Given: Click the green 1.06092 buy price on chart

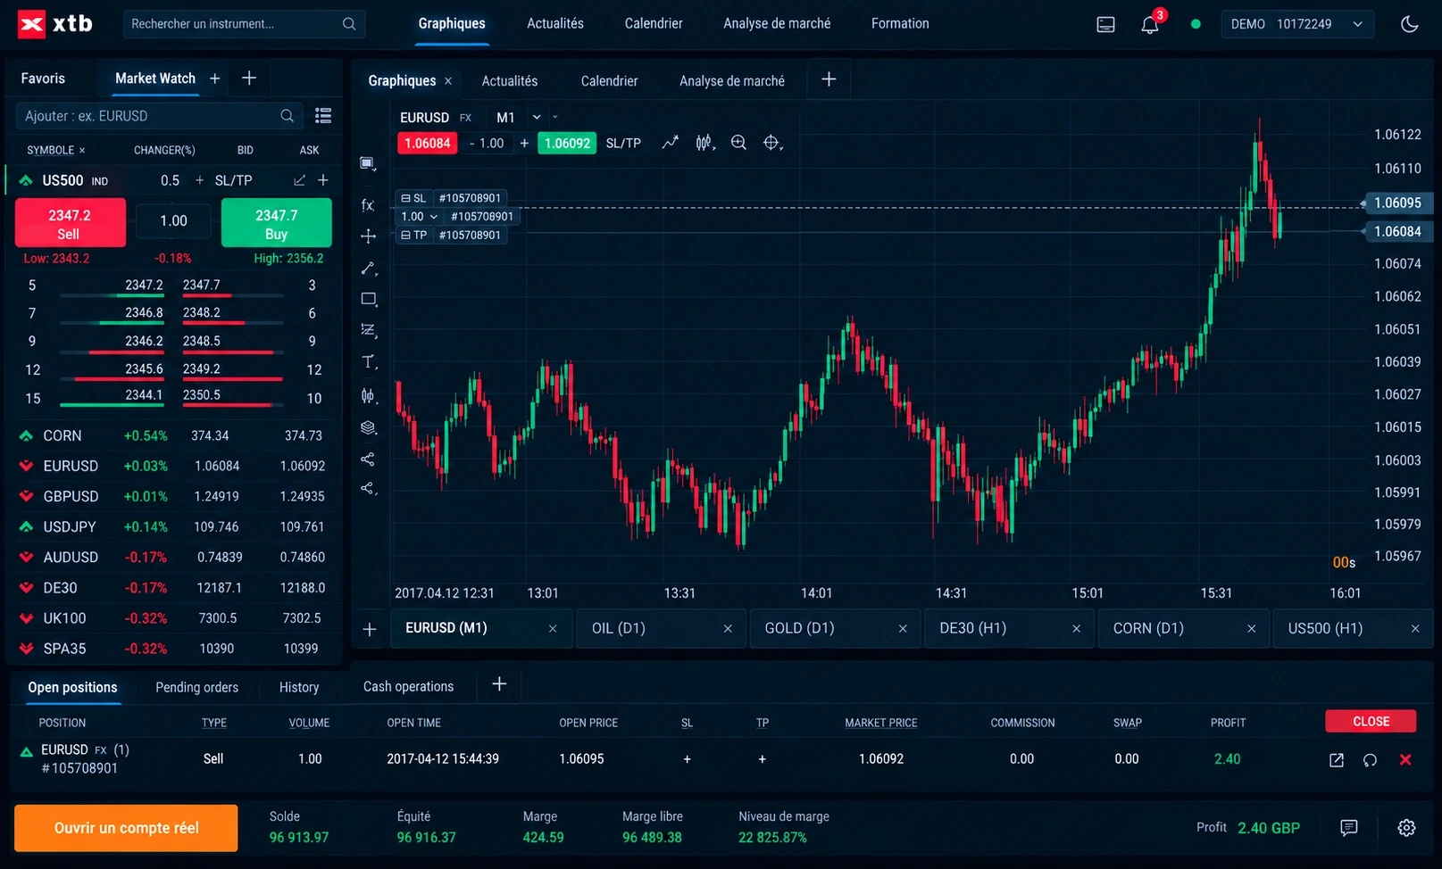Looking at the screenshot, I should pyautogui.click(x=567, y=143).
